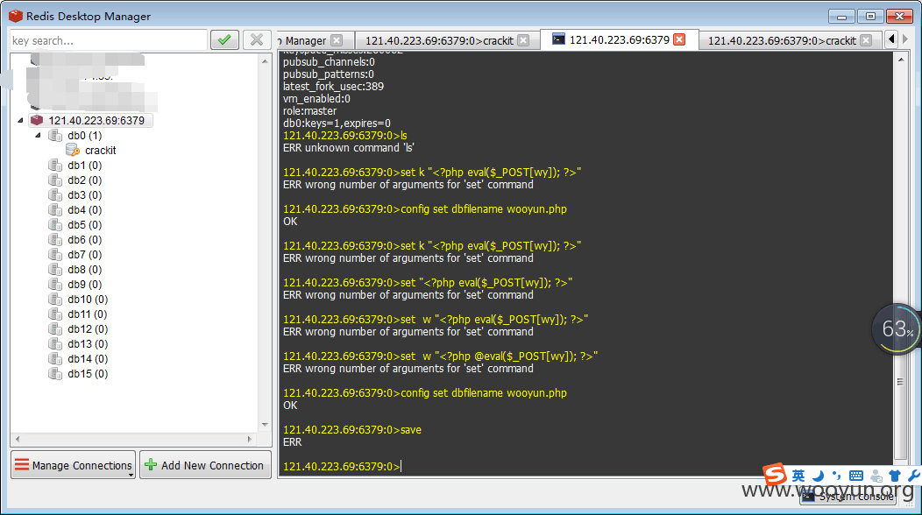Screen dimensions: 922x515
Task: Collapse the 121.40.223.69:6379 server node
Action: (x=20, y=120)
